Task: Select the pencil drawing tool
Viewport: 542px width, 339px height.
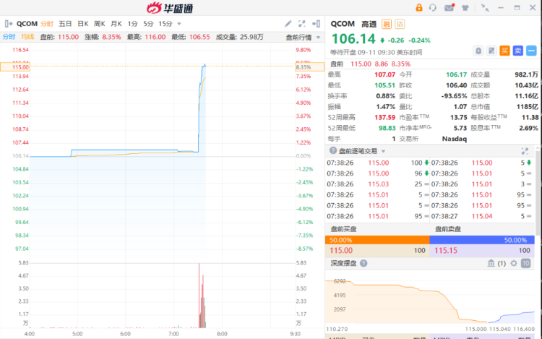Action: 288,24
